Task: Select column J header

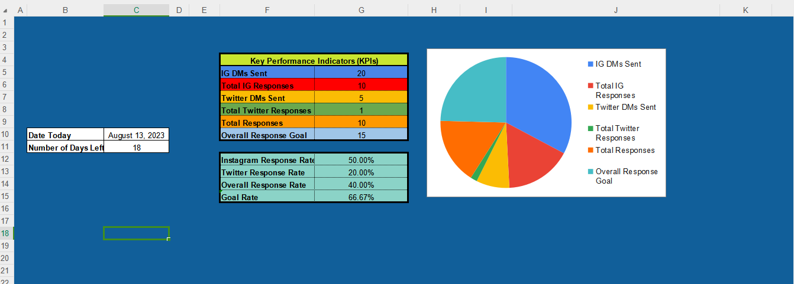Action: coord(616,10)
